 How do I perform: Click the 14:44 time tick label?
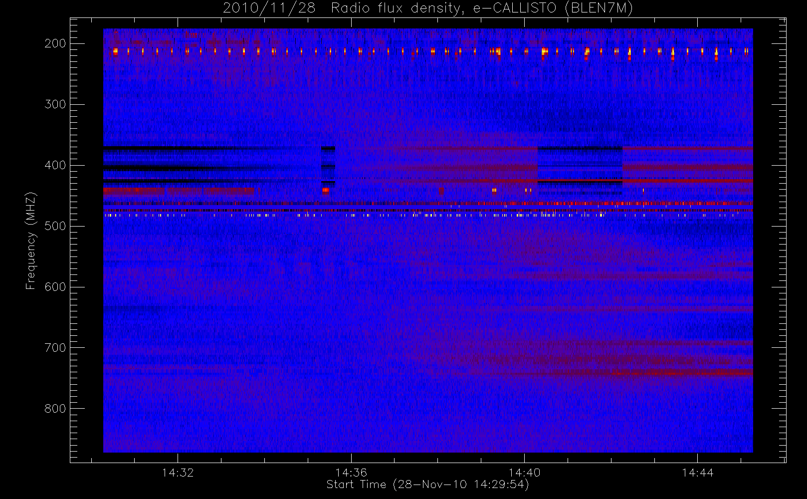point(697,473)
